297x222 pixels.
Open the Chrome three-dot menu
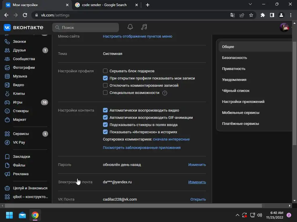point(291,15)
